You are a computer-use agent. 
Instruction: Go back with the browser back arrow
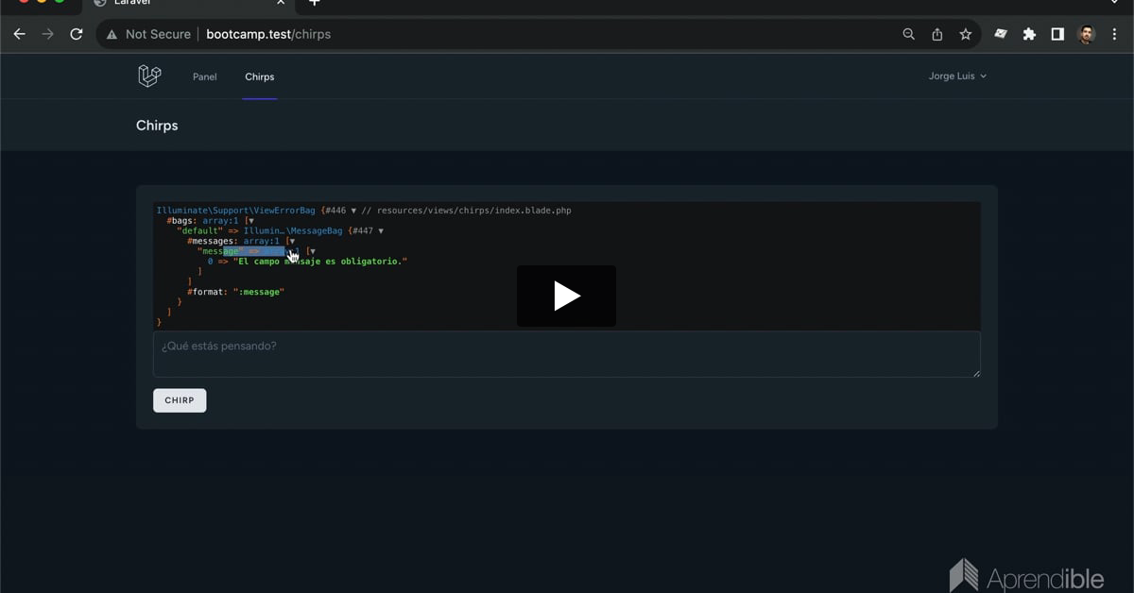point(19,34)
